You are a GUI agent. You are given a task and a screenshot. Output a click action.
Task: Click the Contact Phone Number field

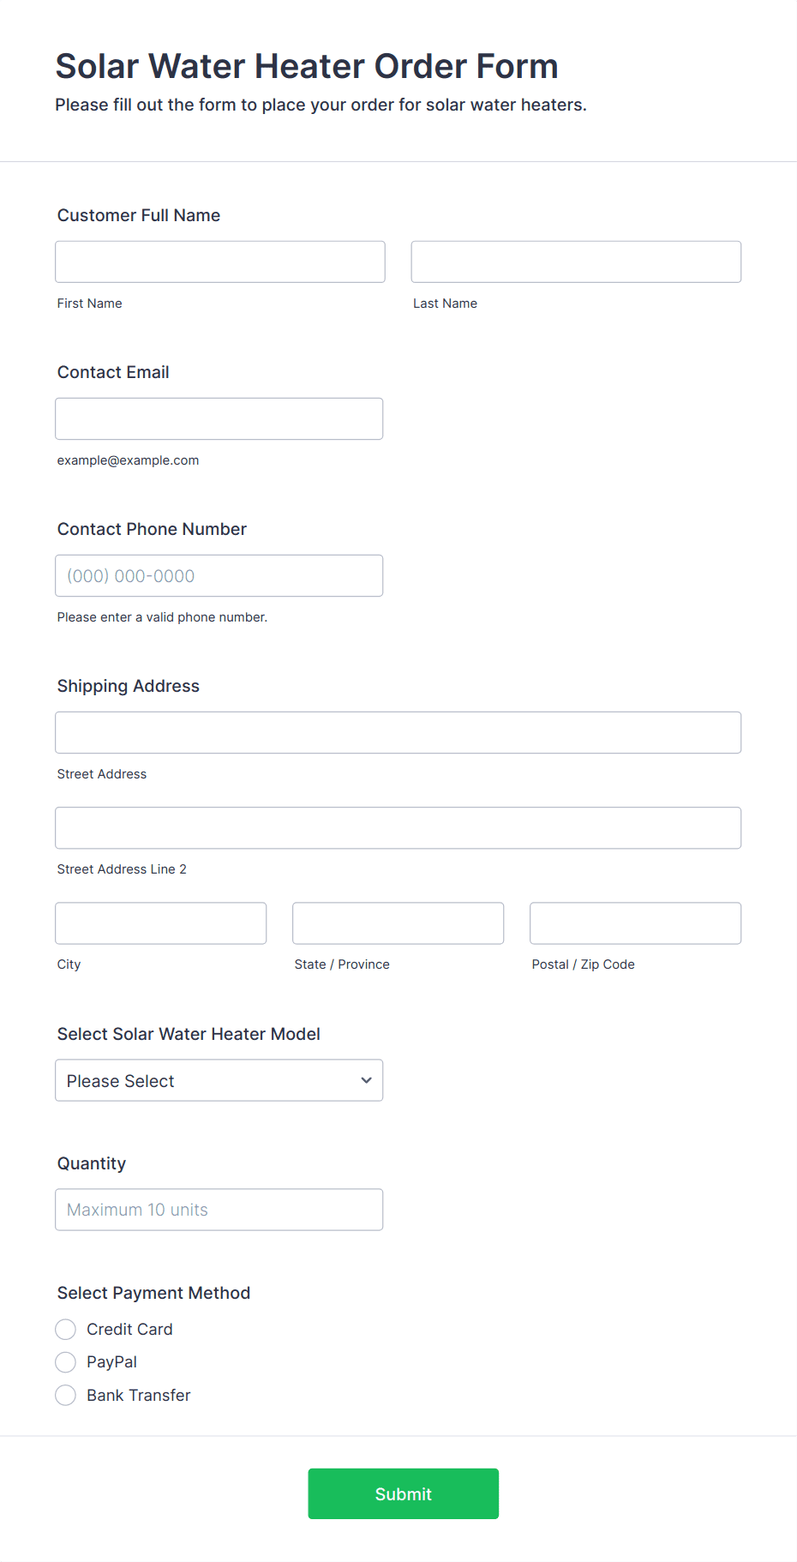click(x=219, y=575)
